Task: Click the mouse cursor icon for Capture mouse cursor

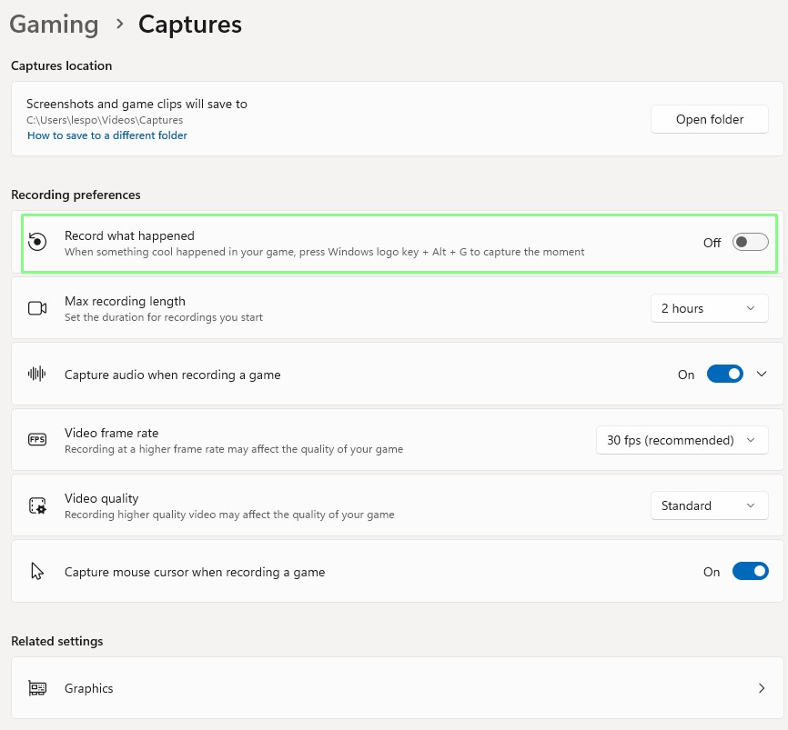Action: pos(37,572)
